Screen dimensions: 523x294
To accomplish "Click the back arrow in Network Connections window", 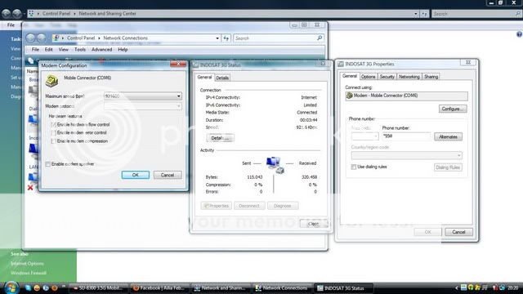I will point(31,38).
